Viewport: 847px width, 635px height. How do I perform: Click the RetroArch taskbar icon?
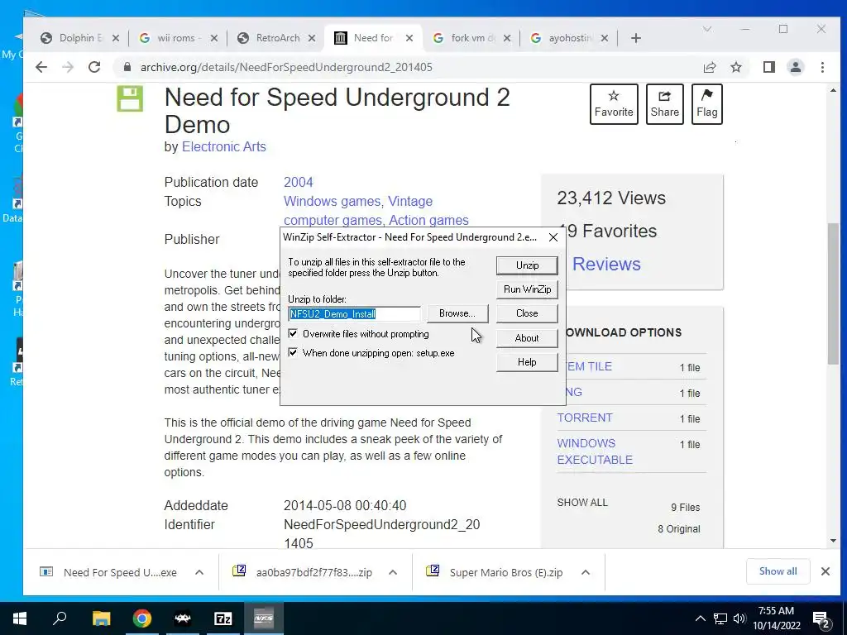click(183, 618)
